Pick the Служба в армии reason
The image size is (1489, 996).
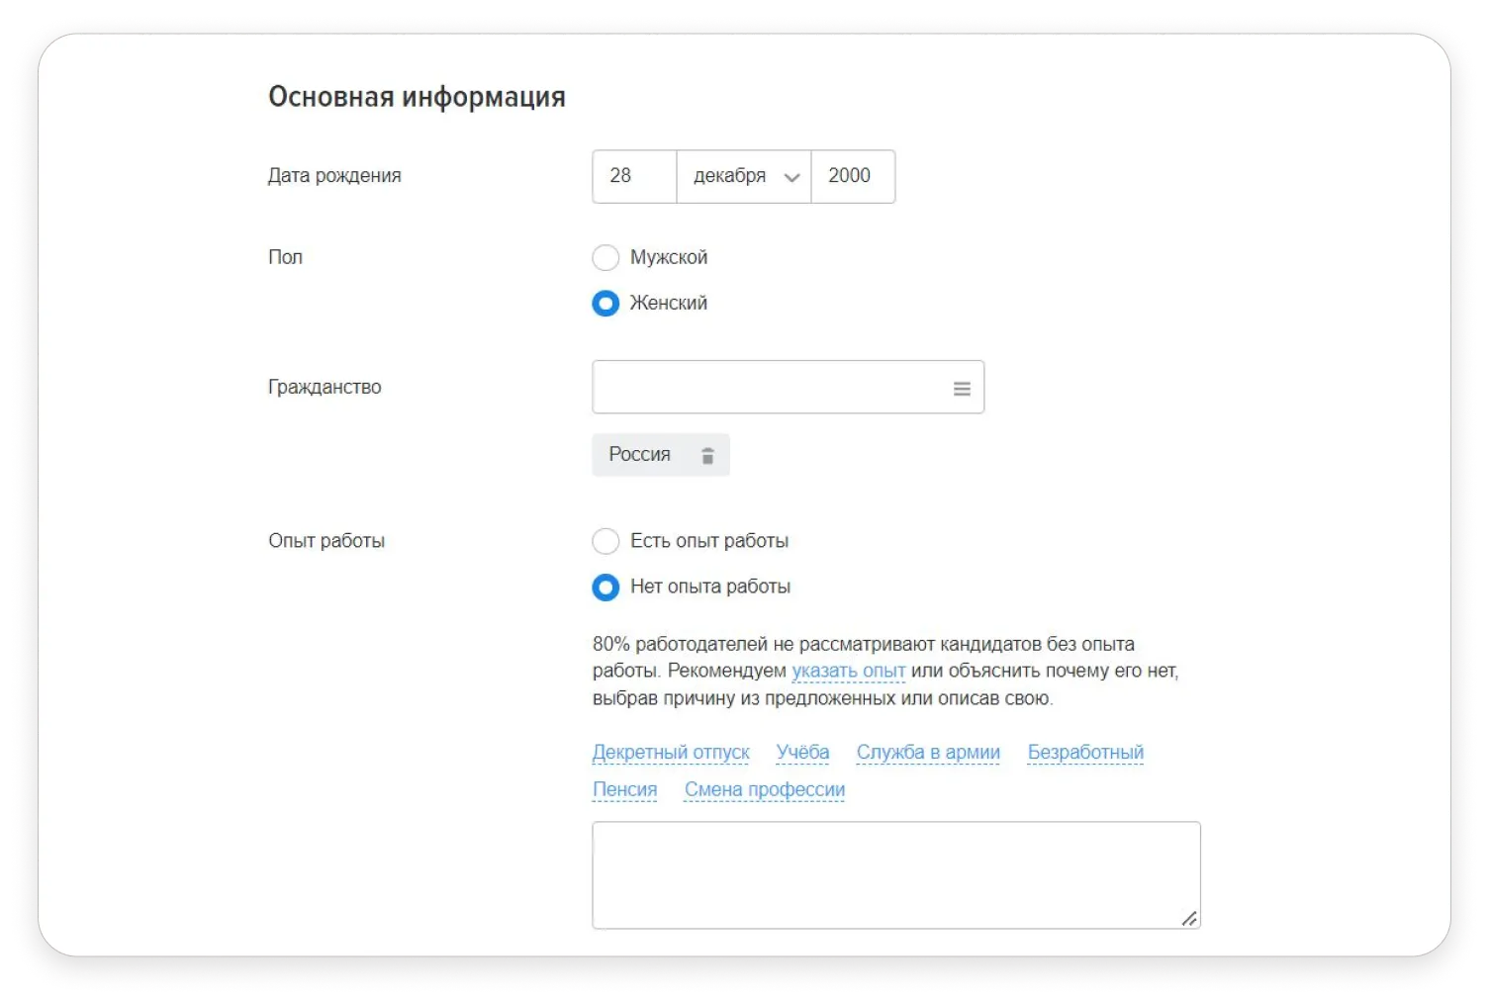[x=928, y=753]
